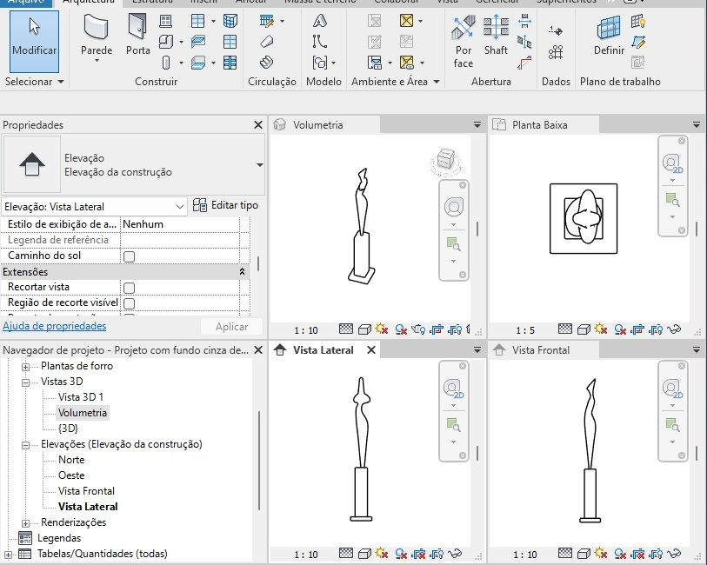The width and height of the screenshot is (707, 565).
Task: Toggle temporary hide/isolate in Vista Frontal bar
Action: tap(674, 554)
